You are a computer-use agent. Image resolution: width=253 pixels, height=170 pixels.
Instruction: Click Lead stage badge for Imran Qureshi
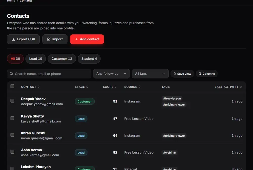81,136
